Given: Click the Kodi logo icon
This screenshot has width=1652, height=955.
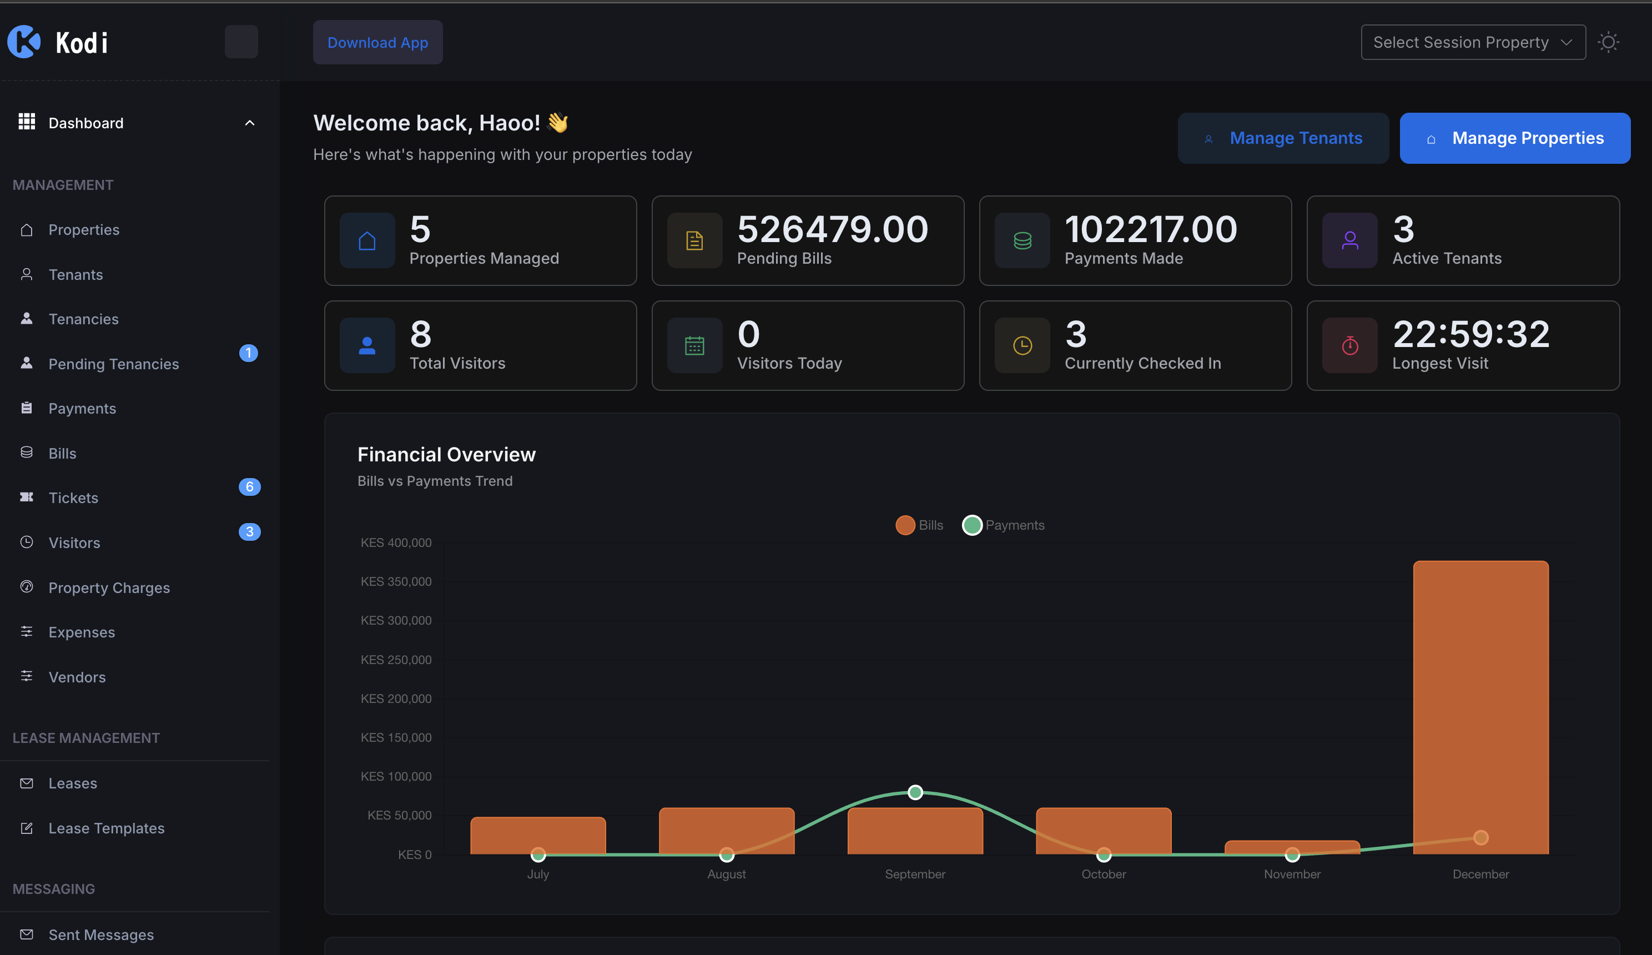Looking at the screenshot, I should (24, 41).
